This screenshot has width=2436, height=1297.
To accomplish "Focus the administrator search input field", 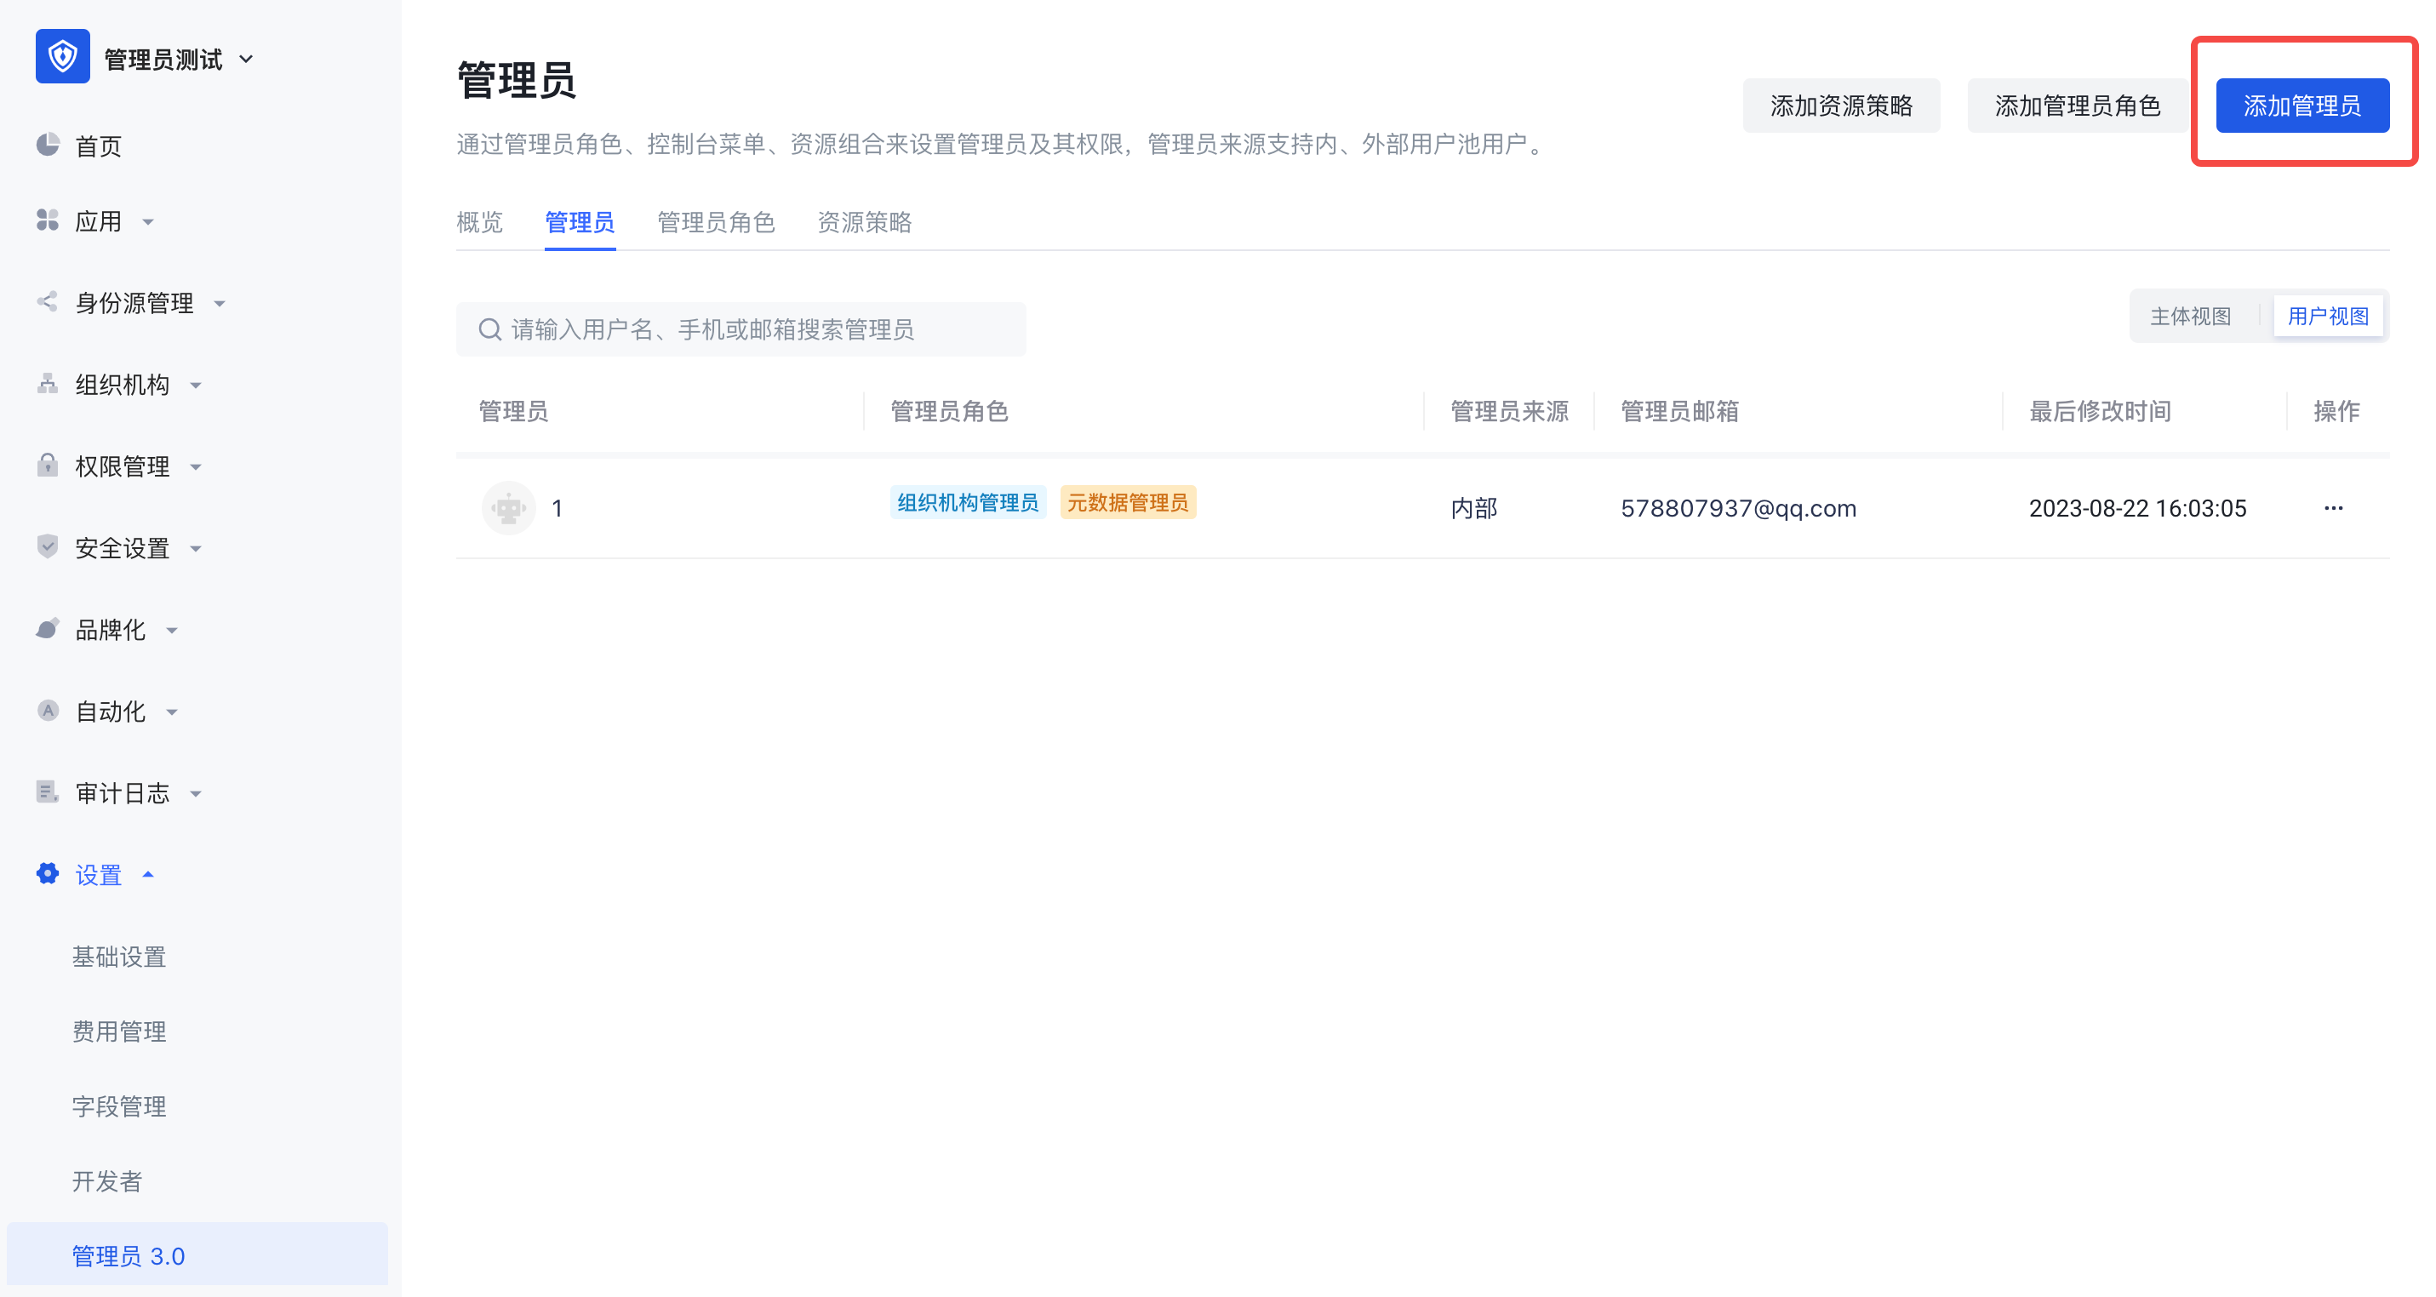I will click(x=741, y=329).
